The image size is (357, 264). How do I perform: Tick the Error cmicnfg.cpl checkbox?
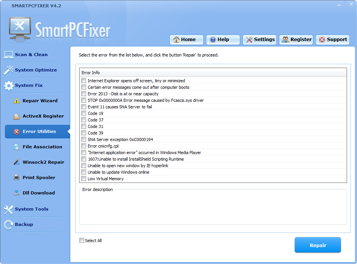83,146
